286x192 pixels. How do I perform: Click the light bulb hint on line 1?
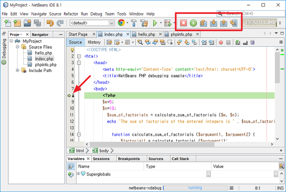(x=72, y=50)
